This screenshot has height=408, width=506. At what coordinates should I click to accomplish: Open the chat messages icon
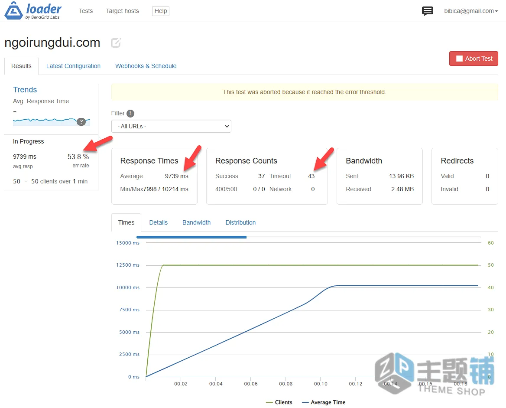(427, 11)
